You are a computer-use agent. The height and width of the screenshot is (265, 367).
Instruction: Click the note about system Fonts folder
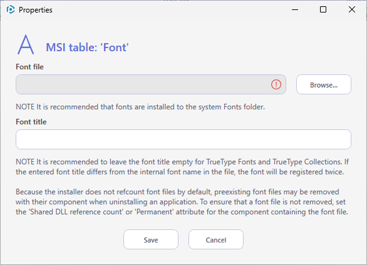(140, 107)
